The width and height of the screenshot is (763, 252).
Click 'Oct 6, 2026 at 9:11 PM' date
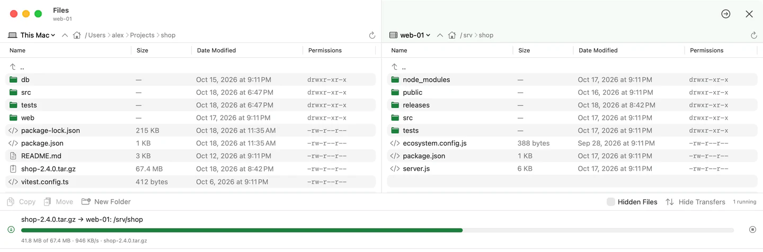click(233, 182)
